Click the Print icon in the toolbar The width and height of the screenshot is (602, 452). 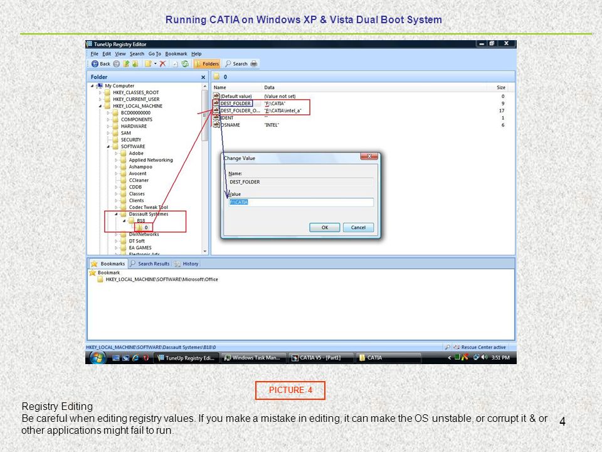tap(254, 64)
